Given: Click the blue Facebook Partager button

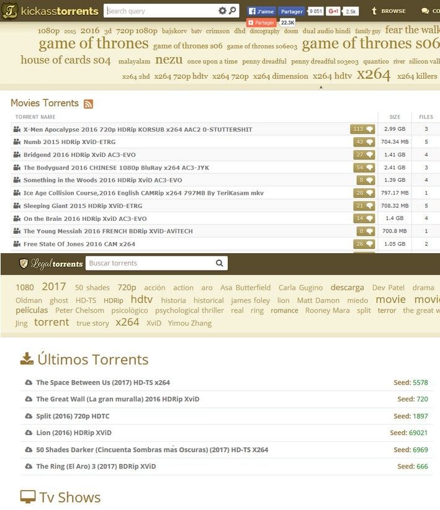Looking at the screenshot, I should coord(292,11).
